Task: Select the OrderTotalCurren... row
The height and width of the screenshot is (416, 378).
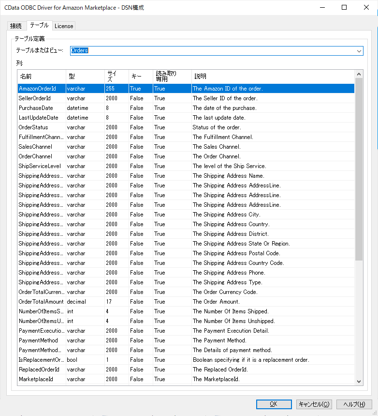Action: 186,292
